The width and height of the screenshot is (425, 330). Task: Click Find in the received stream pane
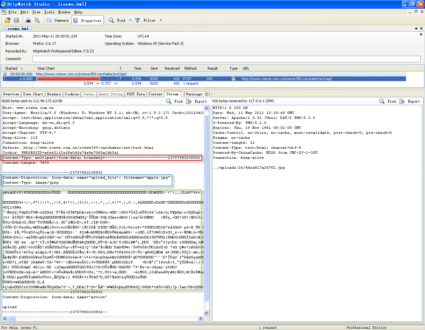(x=388, y=101)
